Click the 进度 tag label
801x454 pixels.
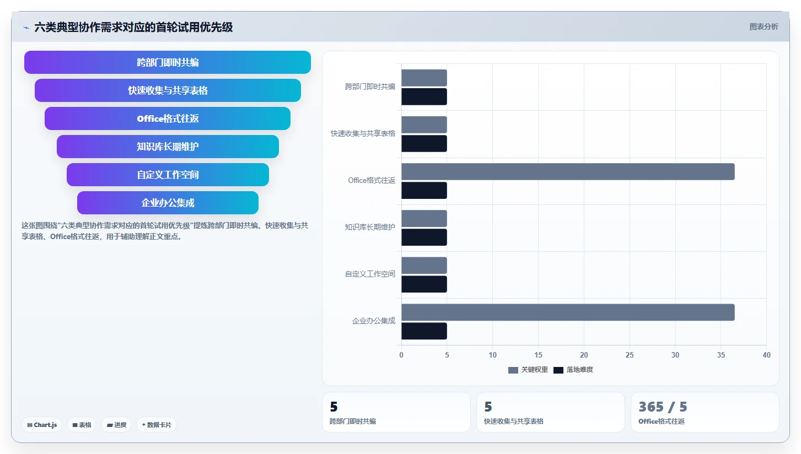coord(120,425)
